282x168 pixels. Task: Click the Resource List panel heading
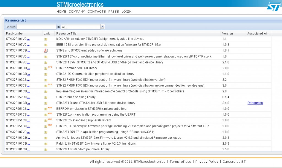[15, 20]
